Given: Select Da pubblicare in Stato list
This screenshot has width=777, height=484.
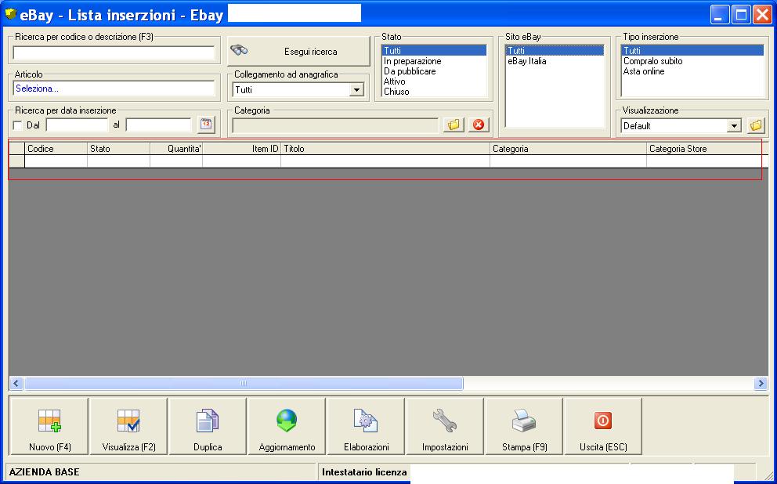Looking at the screenshot, I should [434, 71].
